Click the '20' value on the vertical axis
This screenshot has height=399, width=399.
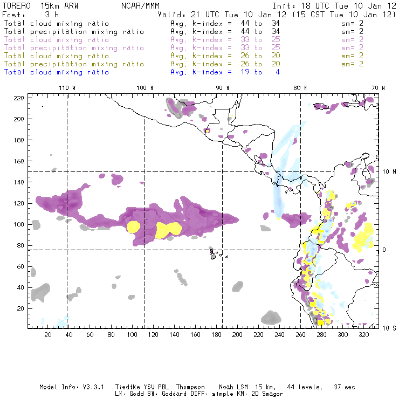pos(20,308)
